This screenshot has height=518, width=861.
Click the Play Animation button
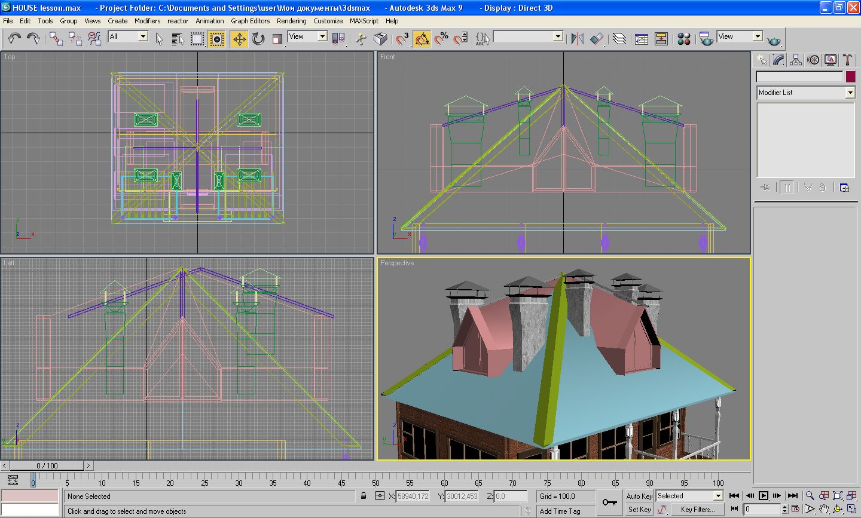pyautogui.click(x=764, y=495)
